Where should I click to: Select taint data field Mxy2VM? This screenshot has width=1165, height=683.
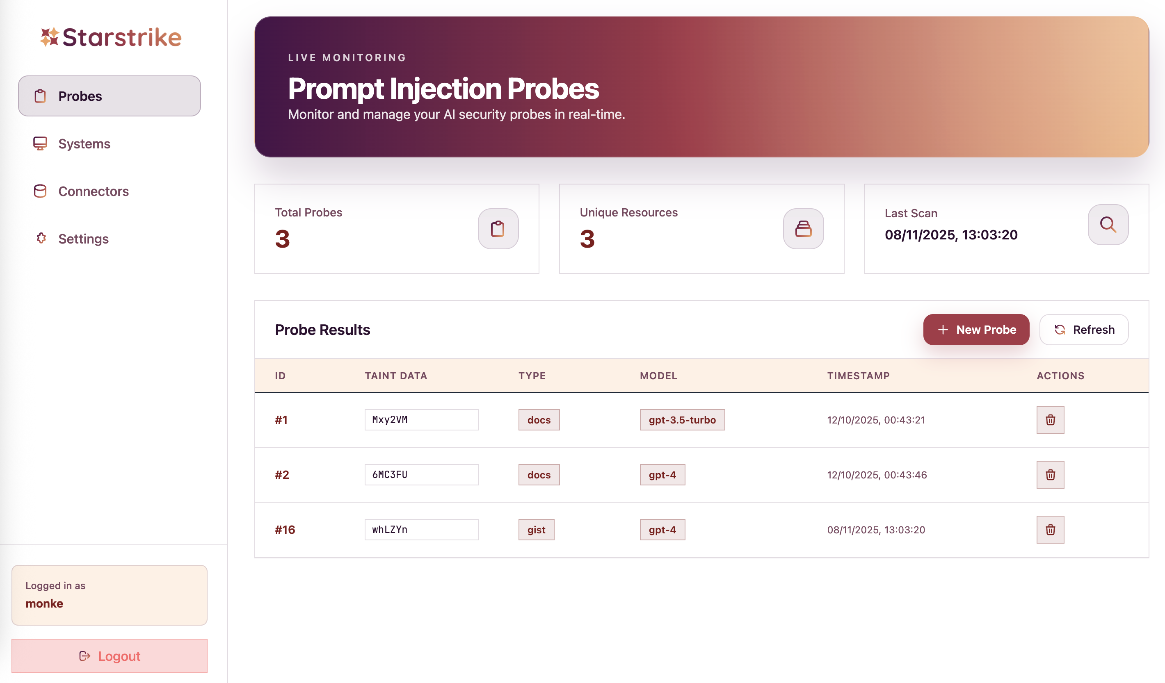tap(421, 419)
